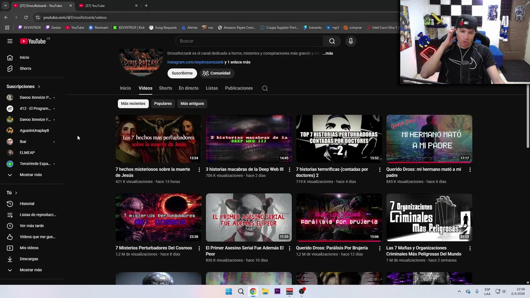This screenshot has height=298, width=530.
Task: Open the apps grid in bookmarks bar
Action: click(7, 28)
